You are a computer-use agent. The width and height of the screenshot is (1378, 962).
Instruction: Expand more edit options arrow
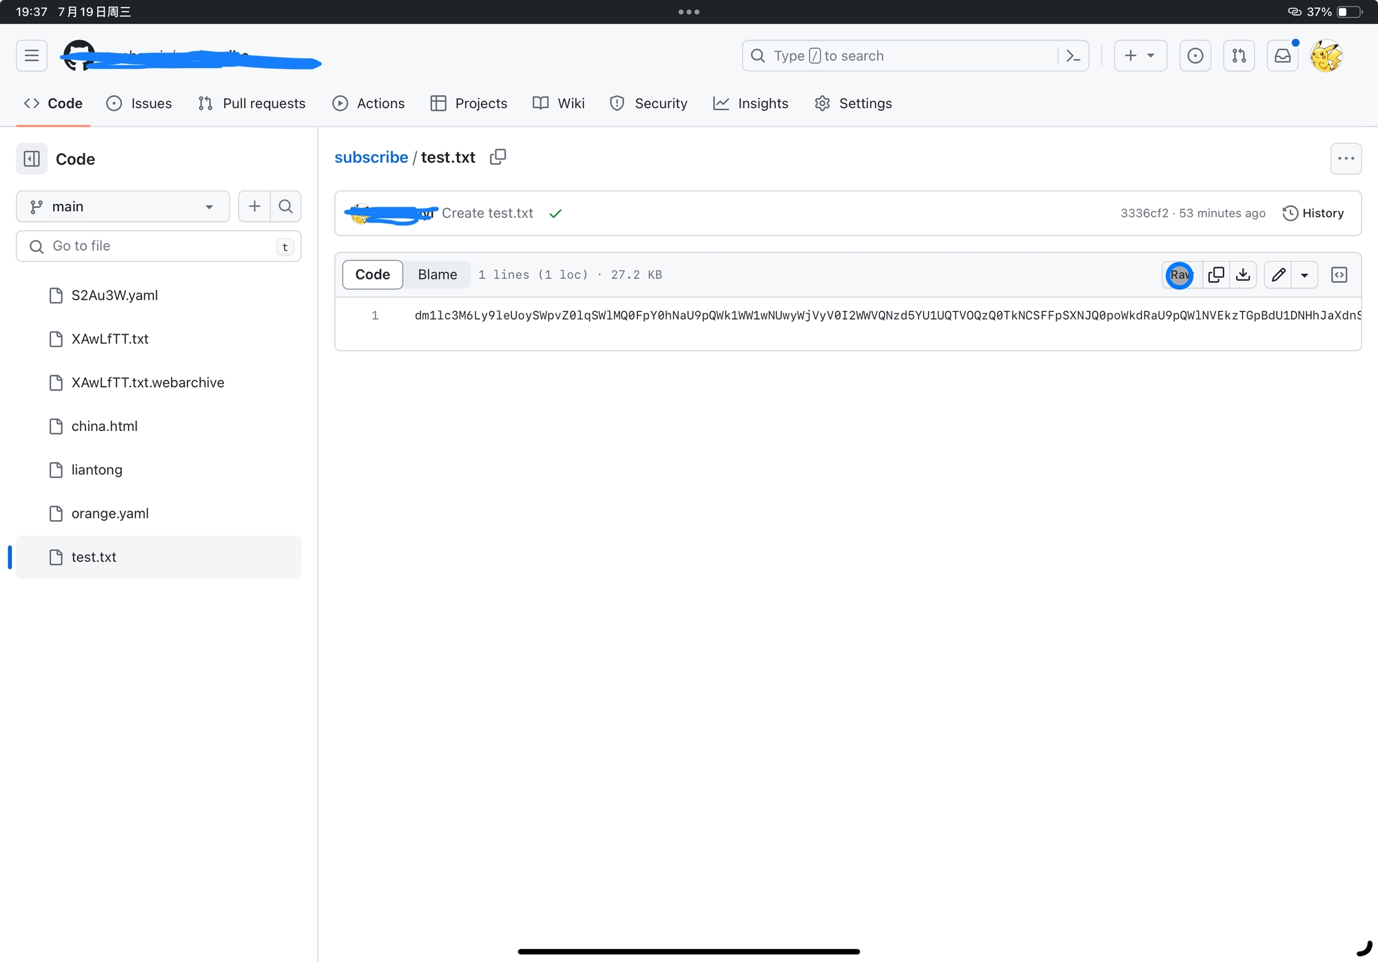click(x=1304, y=275)
